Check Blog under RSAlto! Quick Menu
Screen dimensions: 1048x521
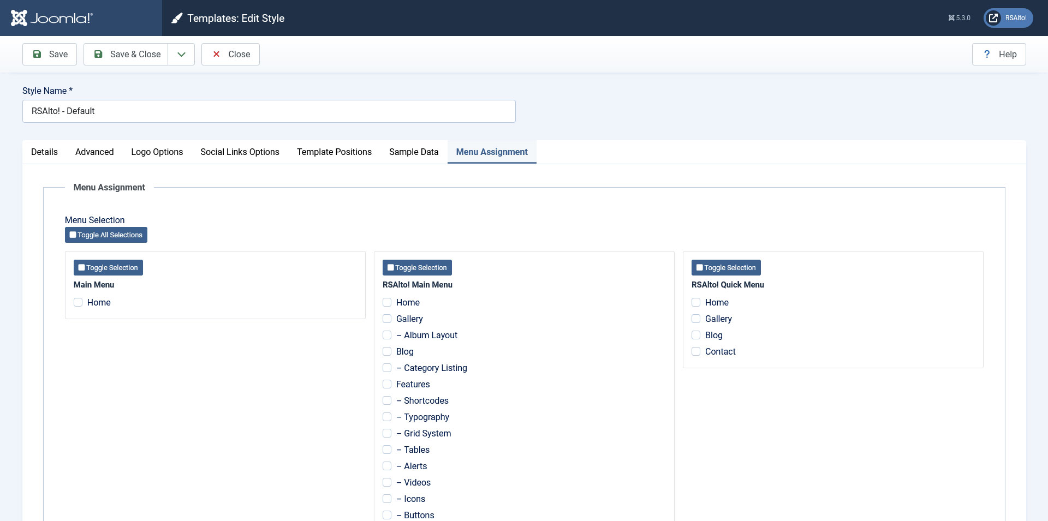(696, 335)
